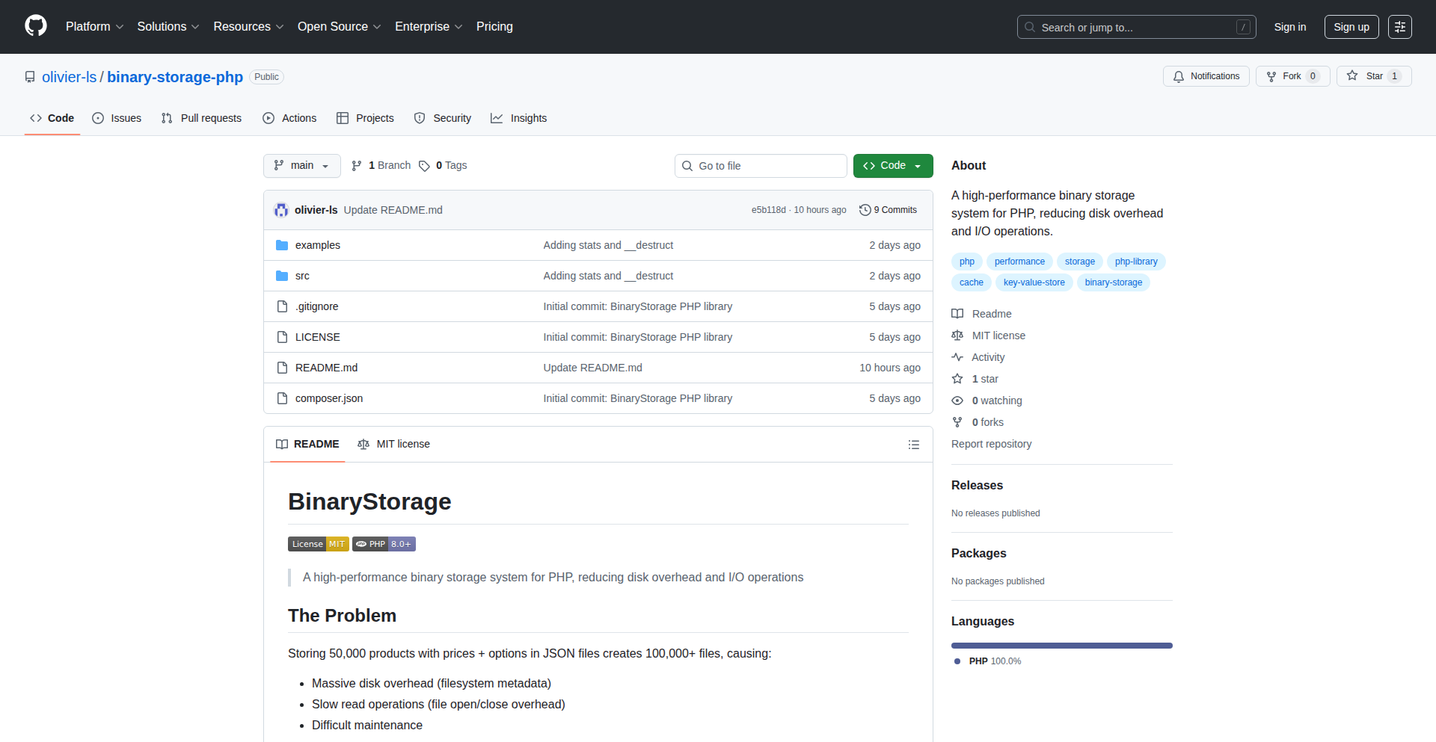
Task: Click the commit history clock icon
Action: click(x=865, y=210)
